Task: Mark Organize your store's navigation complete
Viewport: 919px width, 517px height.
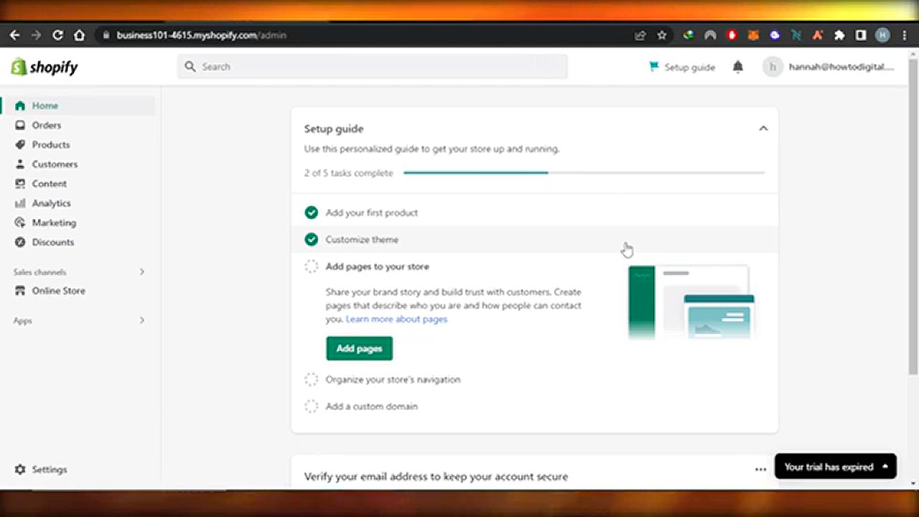Action: pyautogui.click(x=311, y=380)
